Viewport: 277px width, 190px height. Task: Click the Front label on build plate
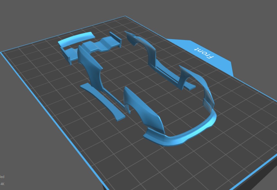(204, 53)
